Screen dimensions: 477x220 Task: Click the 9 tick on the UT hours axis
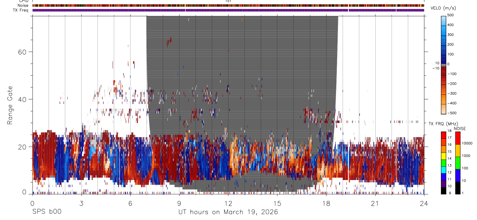[179, 203]
